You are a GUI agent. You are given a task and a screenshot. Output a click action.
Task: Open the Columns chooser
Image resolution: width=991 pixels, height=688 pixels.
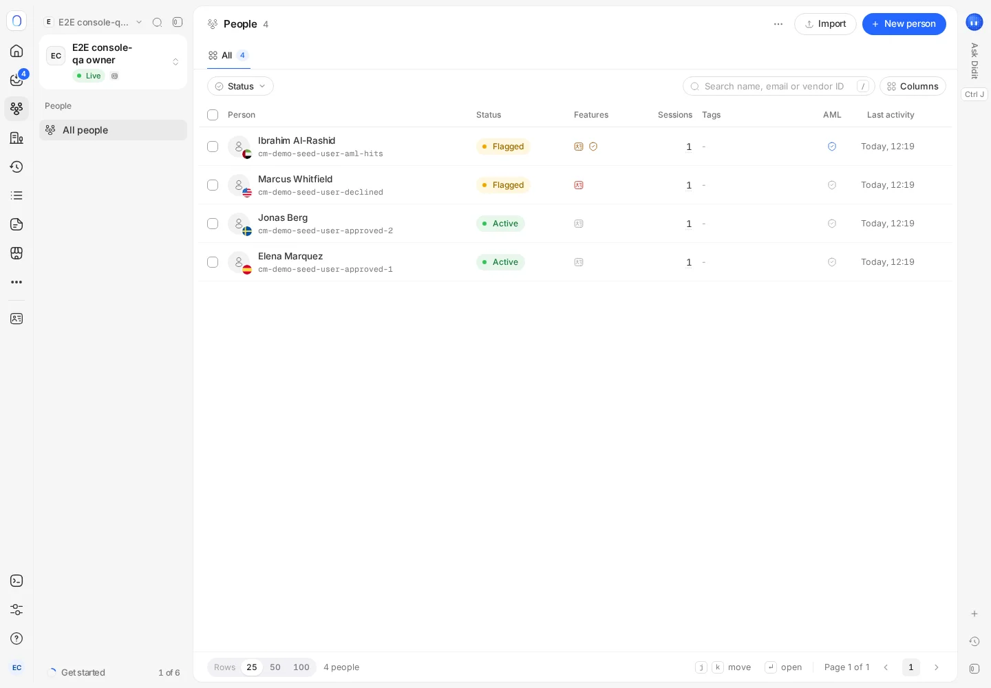(x=913, y=86)
